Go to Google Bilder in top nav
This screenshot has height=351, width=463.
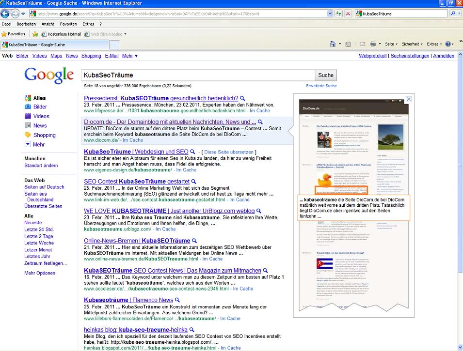coord(22,56)
